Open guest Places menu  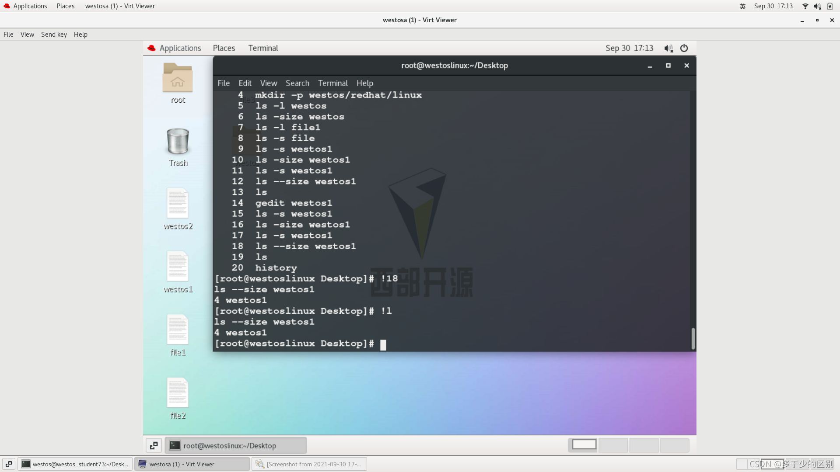(x=224, y=48)
